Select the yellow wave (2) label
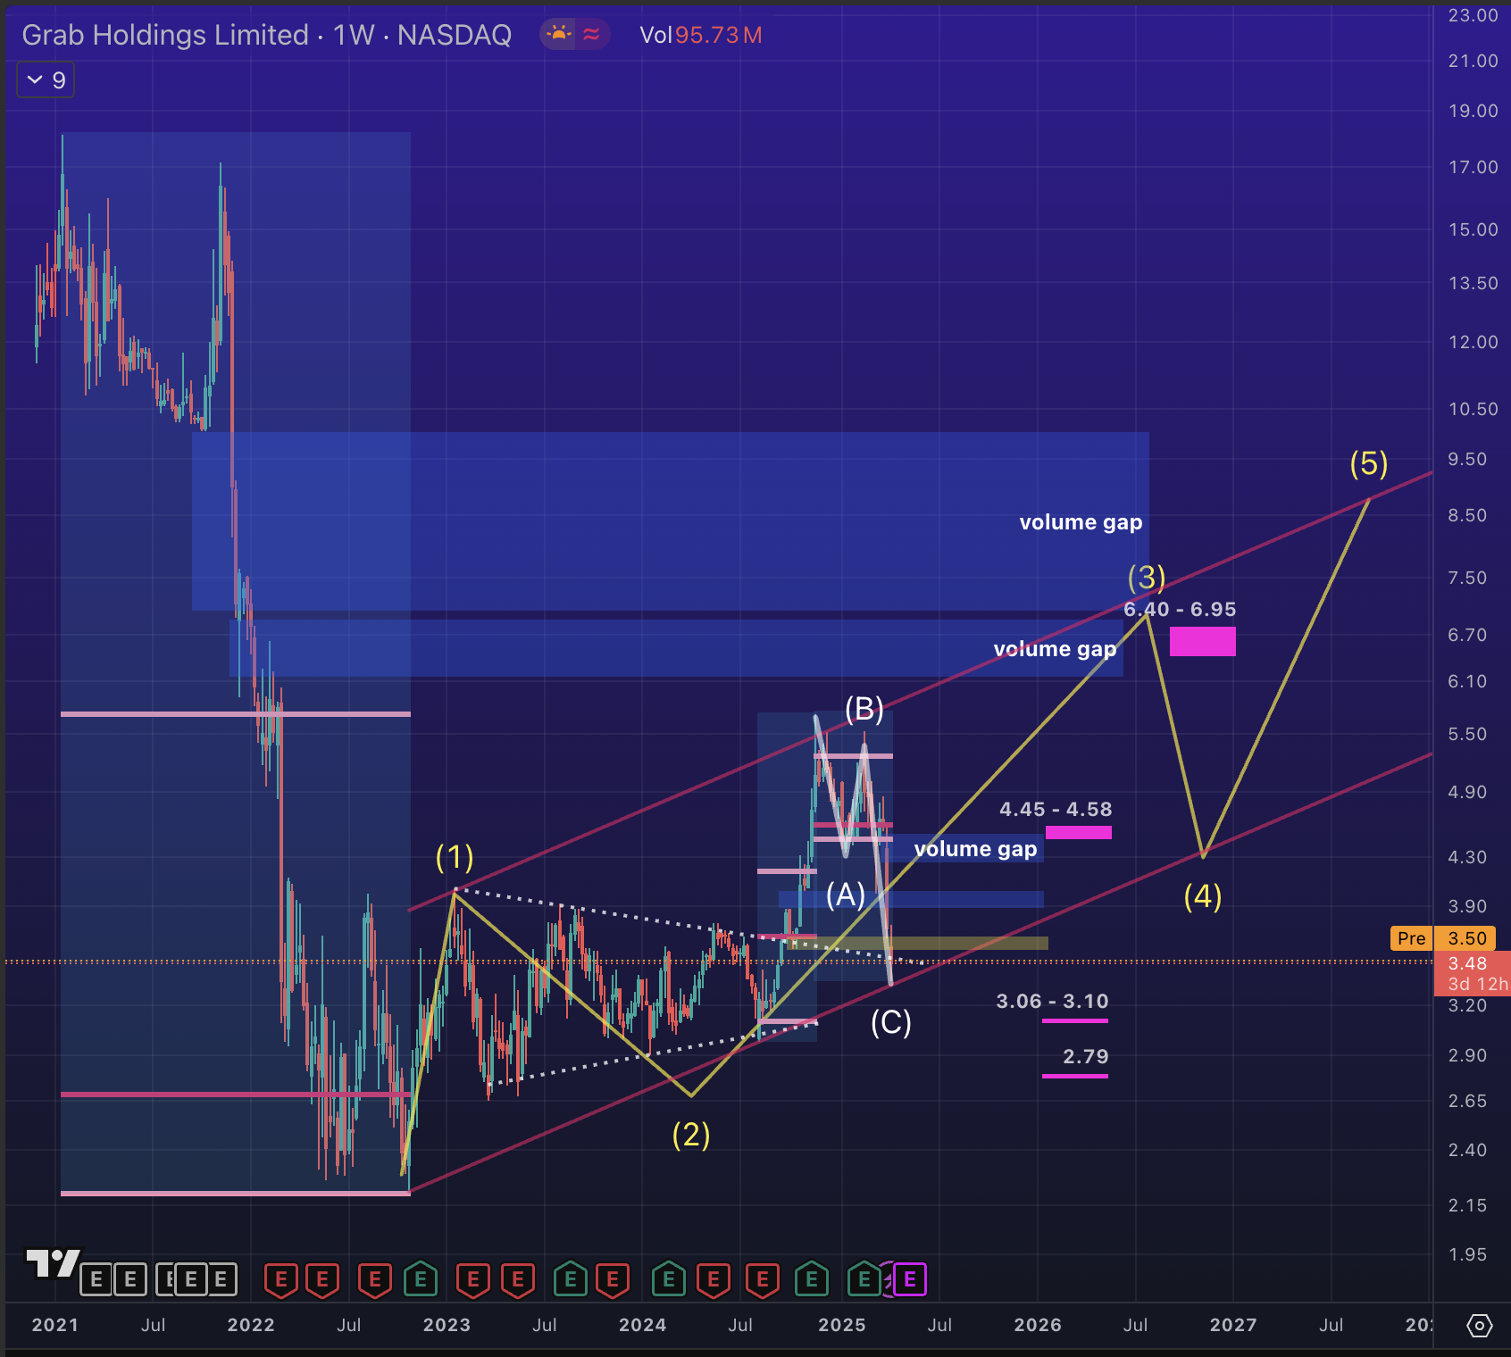Viewport: 1511px width, 1357px height. click(690, 1135)
